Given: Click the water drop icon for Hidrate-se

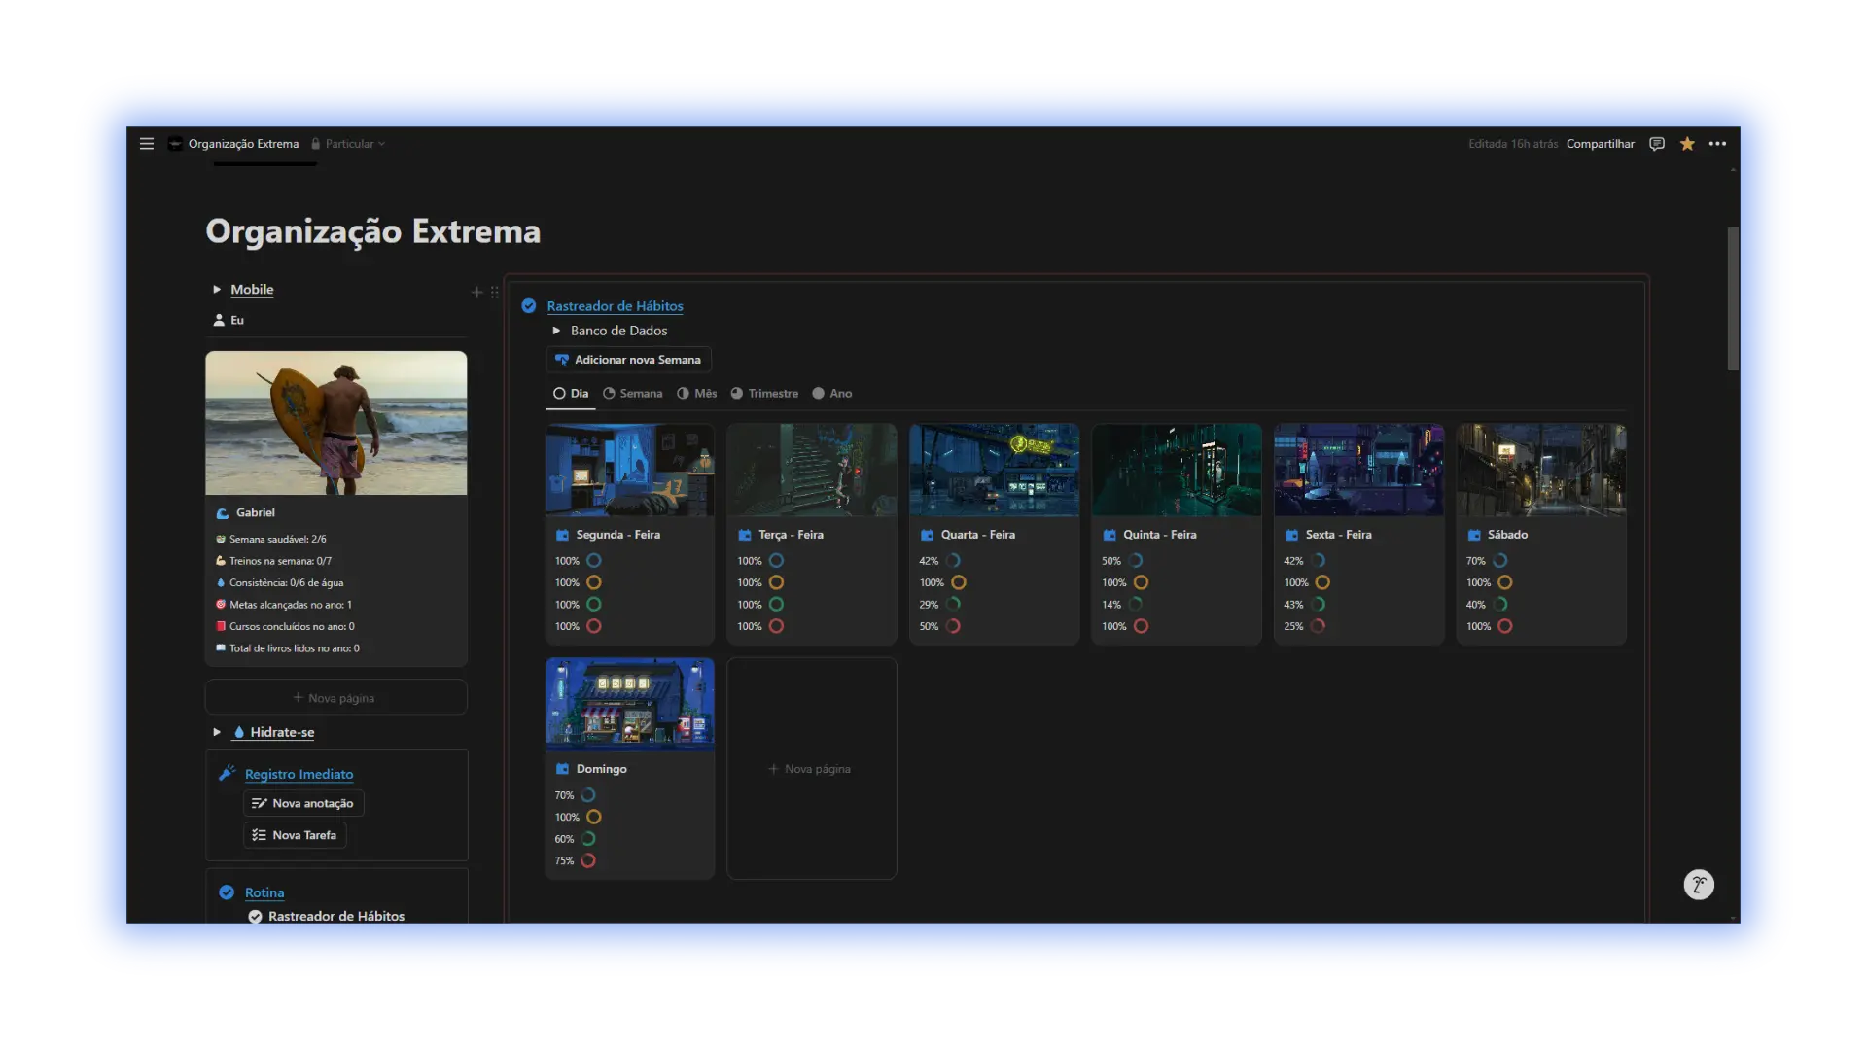Looking at the screenshot, I should coord(238,732).
